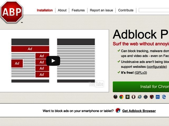Select the Maxthon browser icon
This screenshot has width=169, height=126.
click(158, 97)
